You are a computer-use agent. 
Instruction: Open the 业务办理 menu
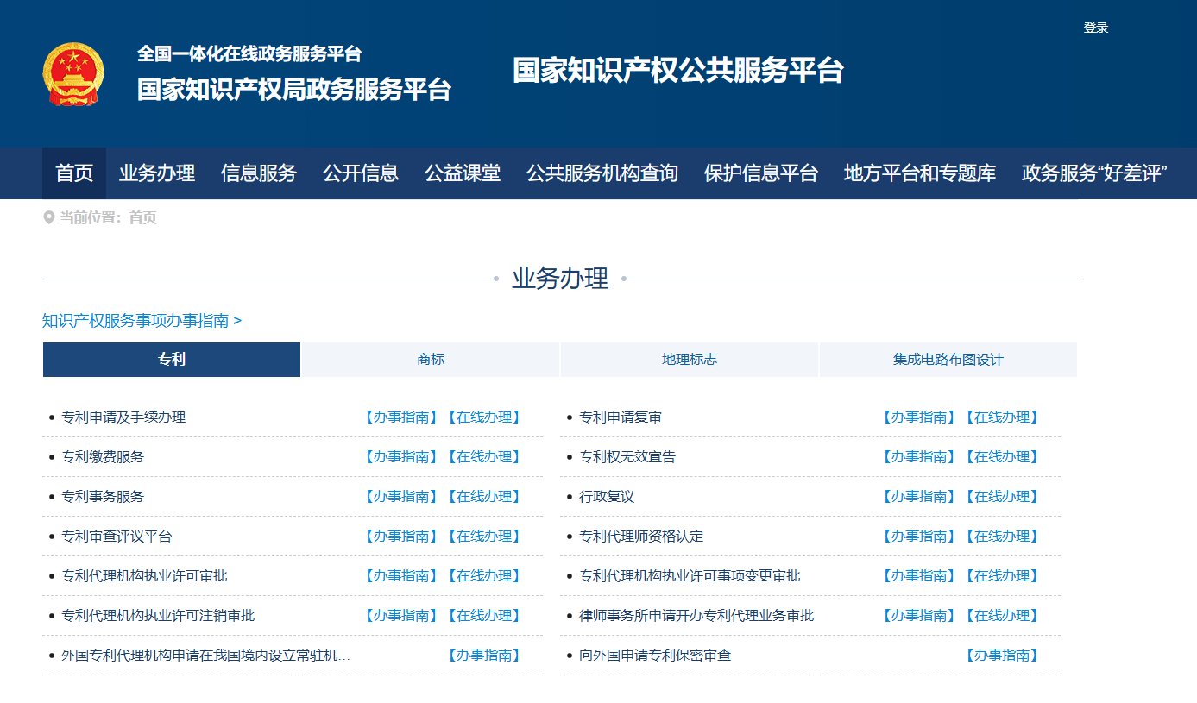tap(156, 173)
